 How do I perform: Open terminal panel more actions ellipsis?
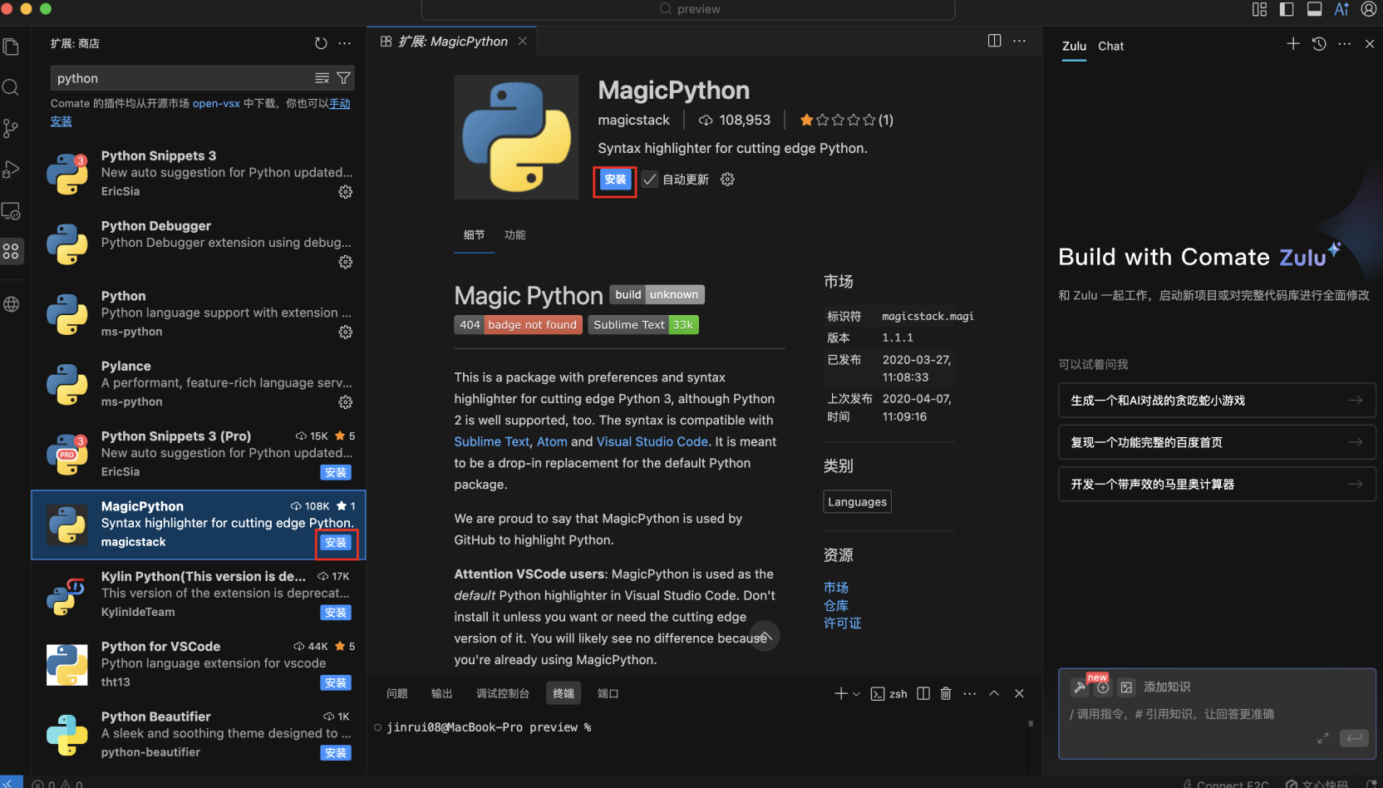[970, 693]
